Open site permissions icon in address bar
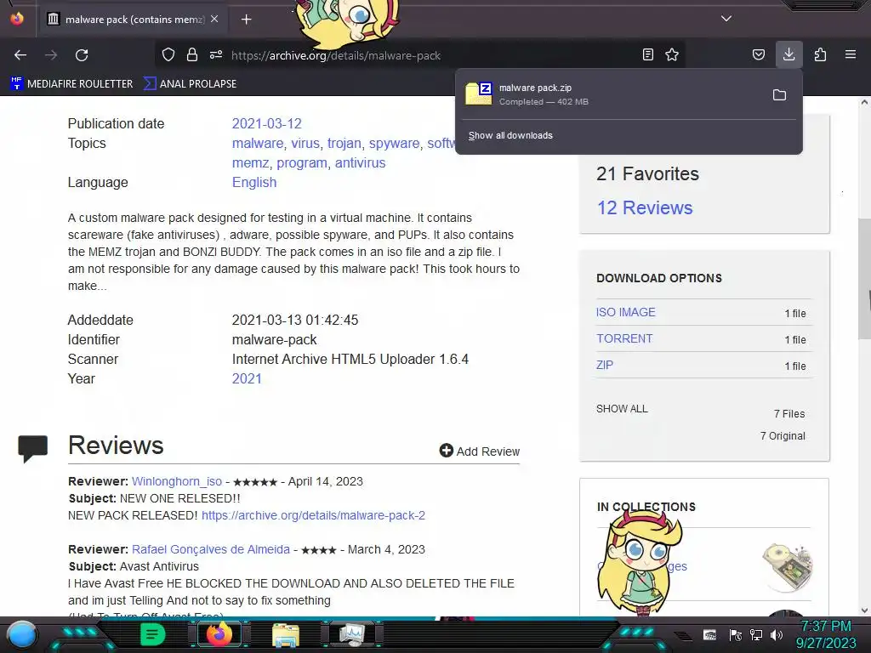Viewport: 871px width, 653px height. pos(216,54)
